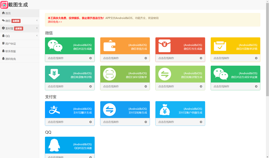Click the 微信红包生成器 card title text
This screenshot has width=269, height=158.
(x=193, y=49)
